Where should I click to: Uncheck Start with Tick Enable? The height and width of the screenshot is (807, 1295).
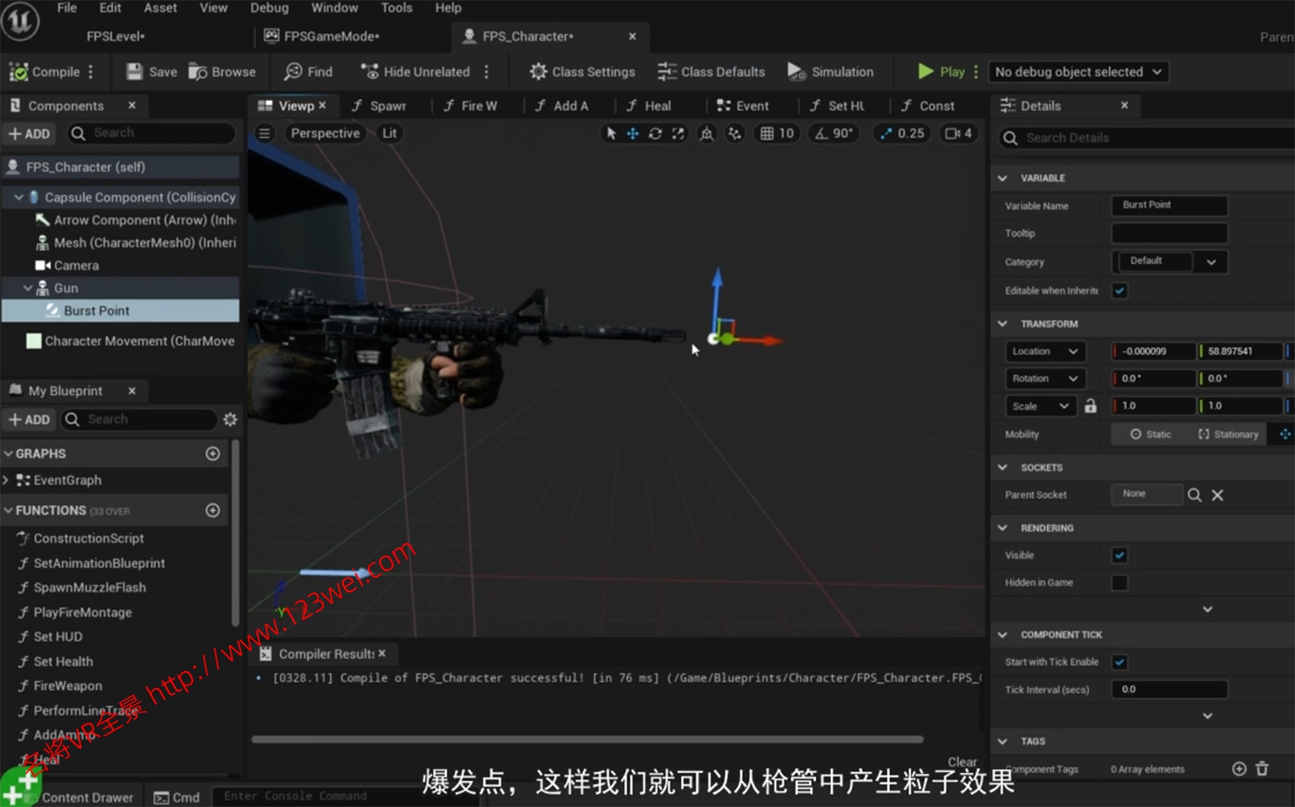[x=1119, y=662]
